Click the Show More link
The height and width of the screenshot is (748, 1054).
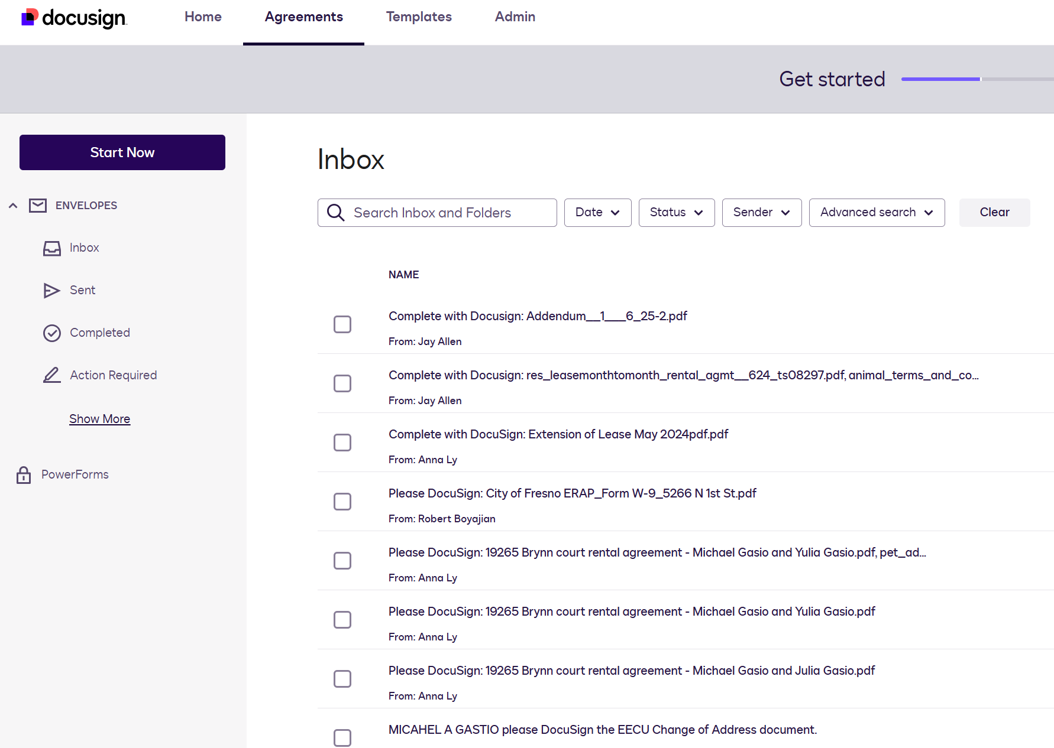click(x=99, y=419)
